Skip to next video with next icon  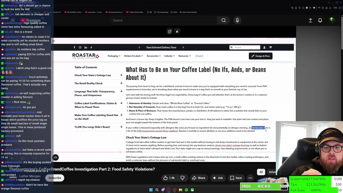tap(177, 32)
